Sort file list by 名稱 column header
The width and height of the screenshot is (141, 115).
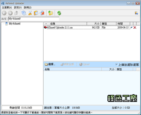pyautogui.click(x=65, y=24)
